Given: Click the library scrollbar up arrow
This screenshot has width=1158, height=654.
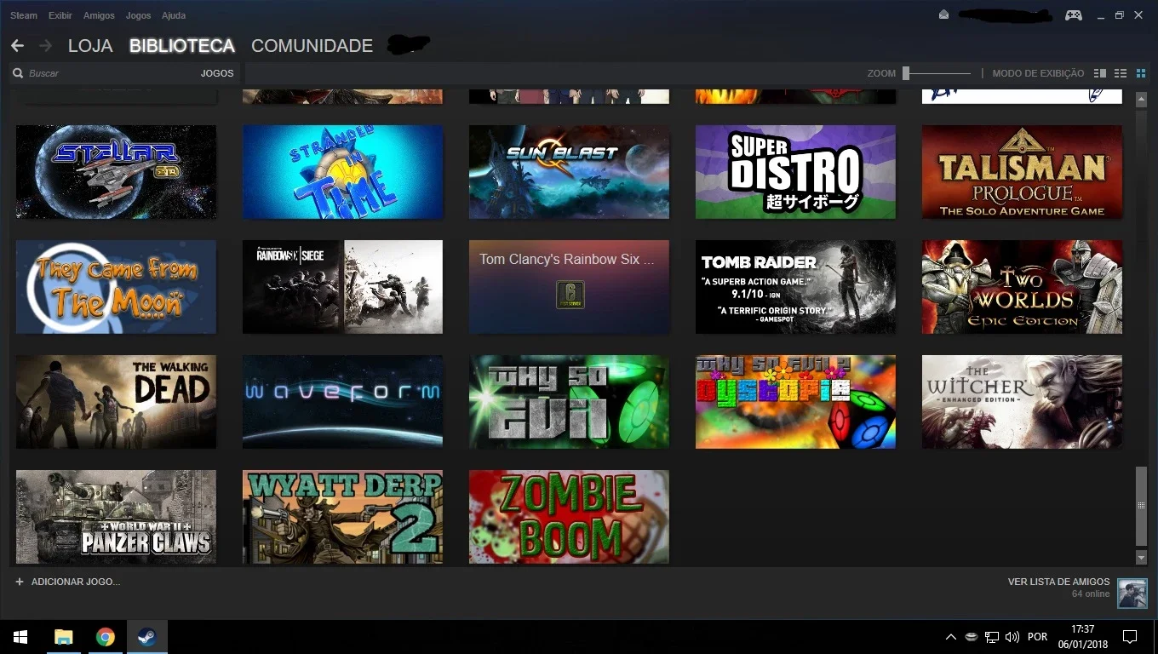Looking at the screenshot, I should (1142, 100).
